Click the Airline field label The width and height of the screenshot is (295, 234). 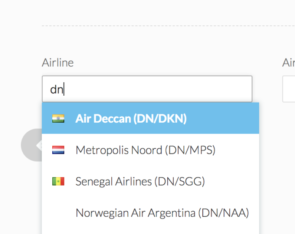tap(58, 63)
